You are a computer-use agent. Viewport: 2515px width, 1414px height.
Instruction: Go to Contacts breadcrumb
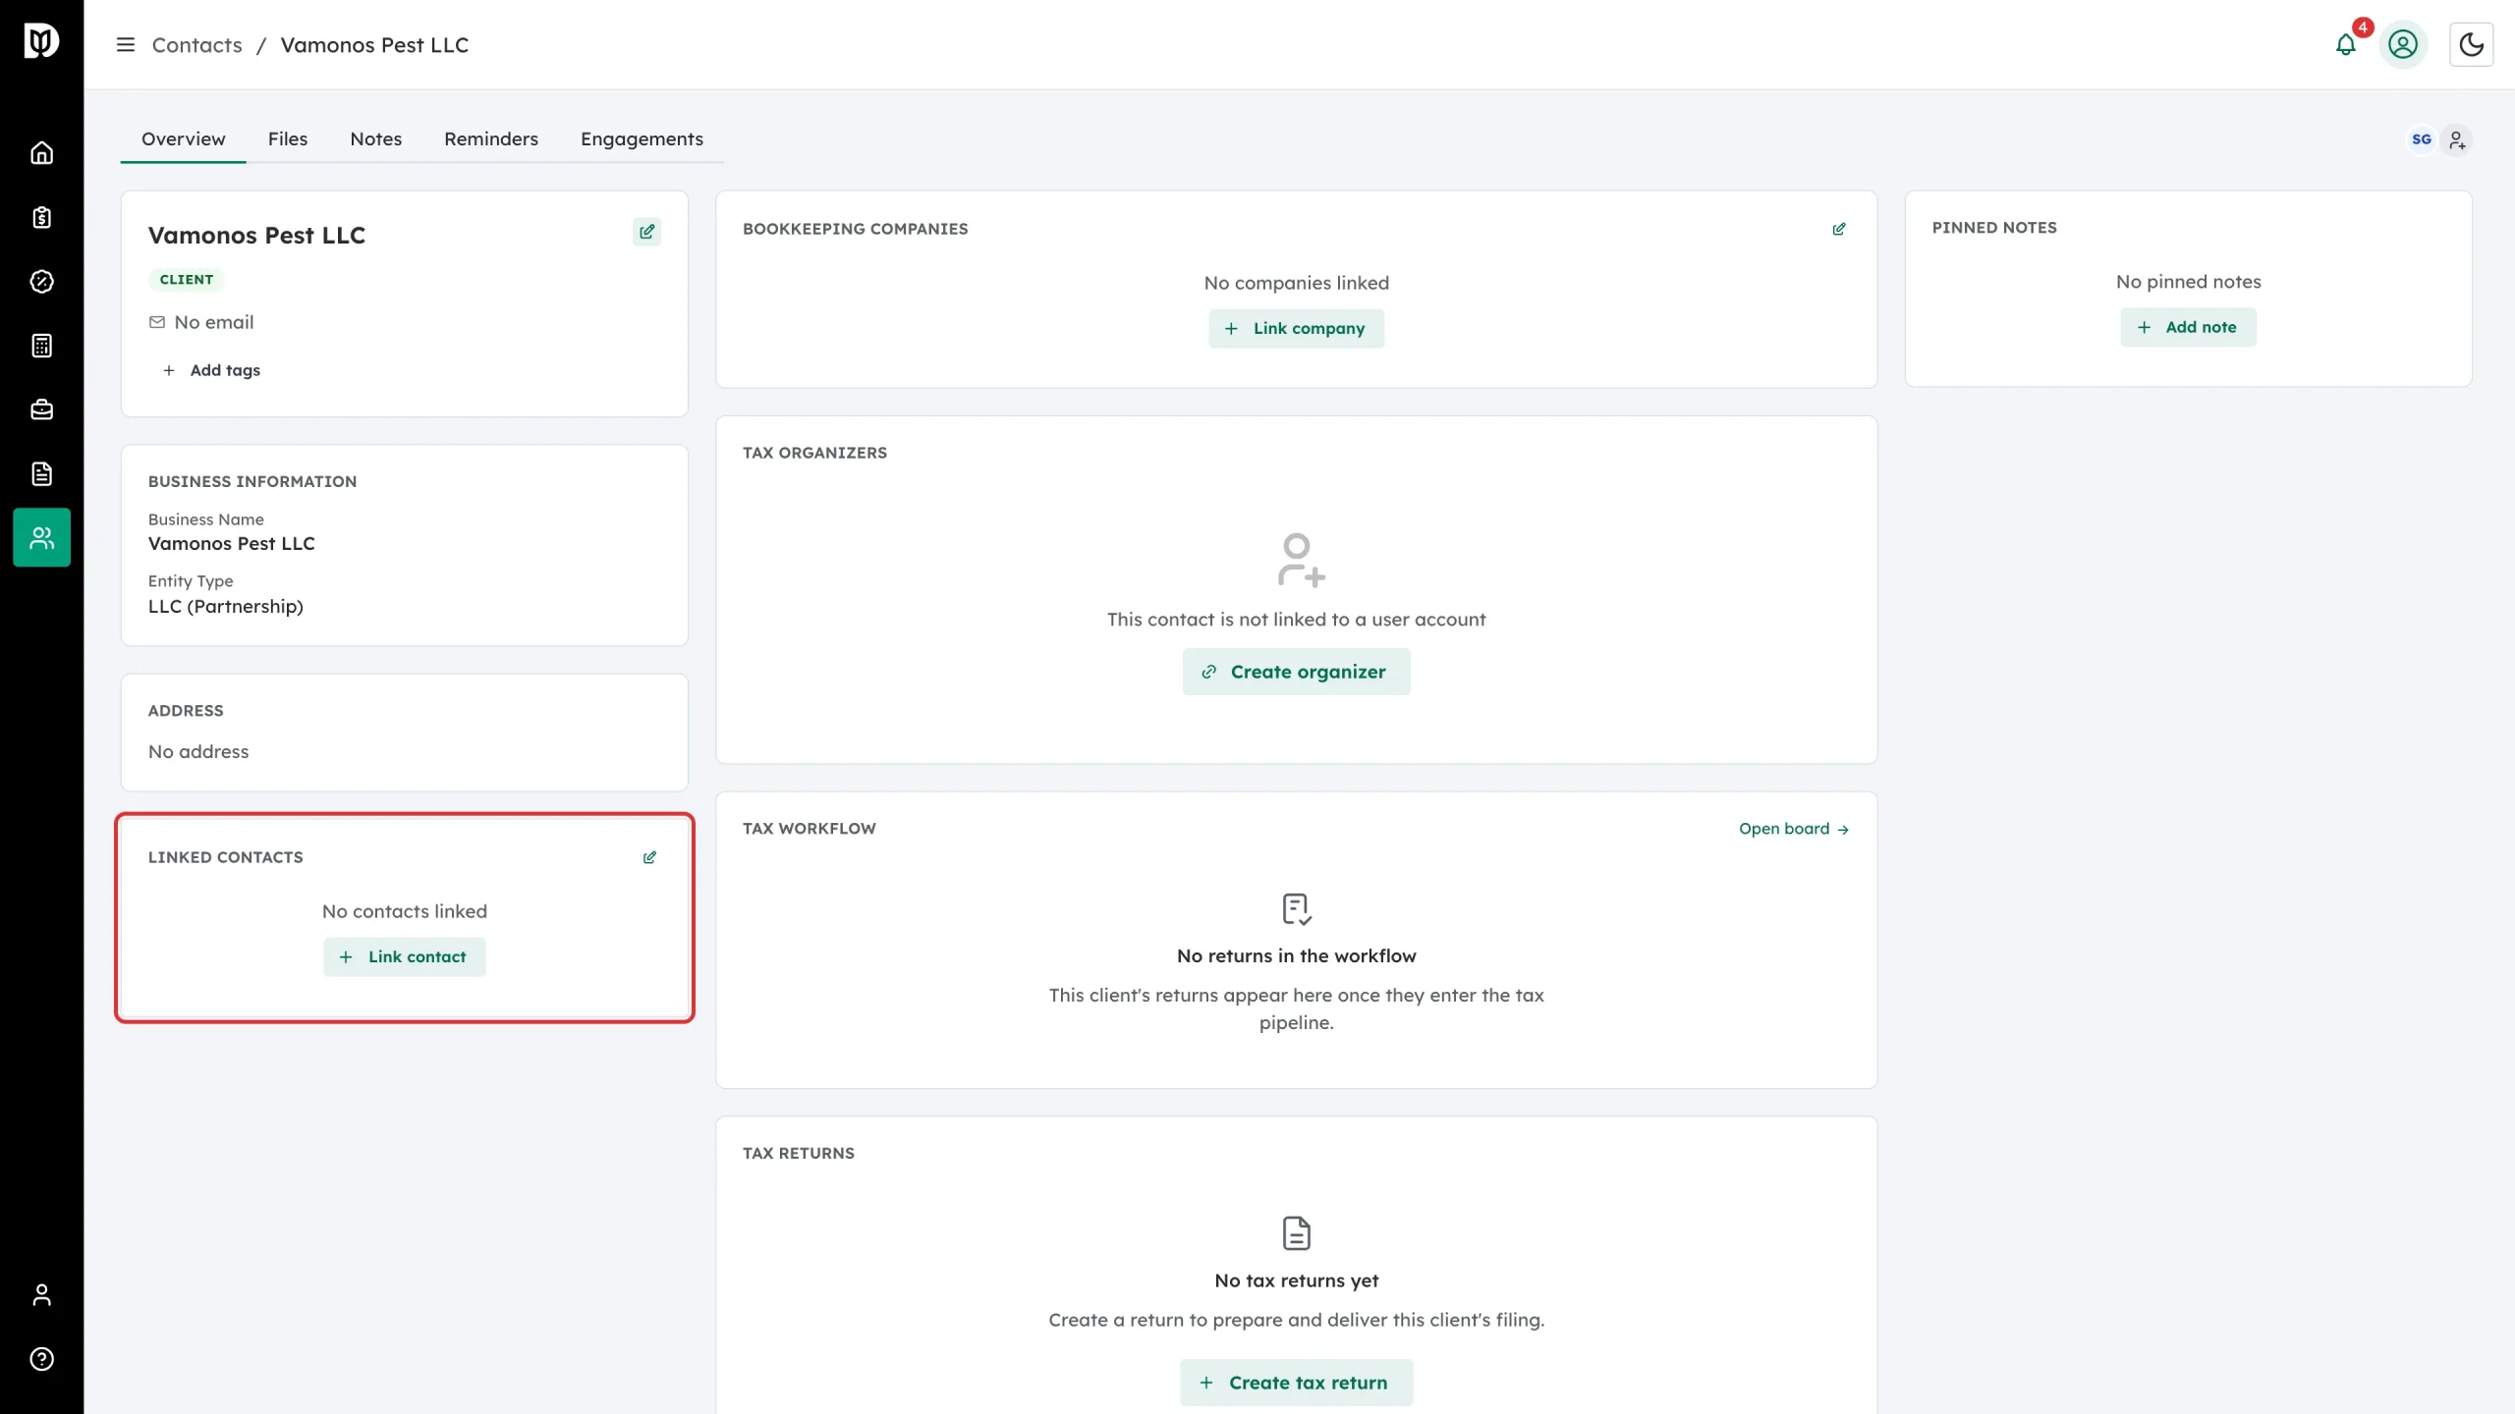(x=196, y=45)
